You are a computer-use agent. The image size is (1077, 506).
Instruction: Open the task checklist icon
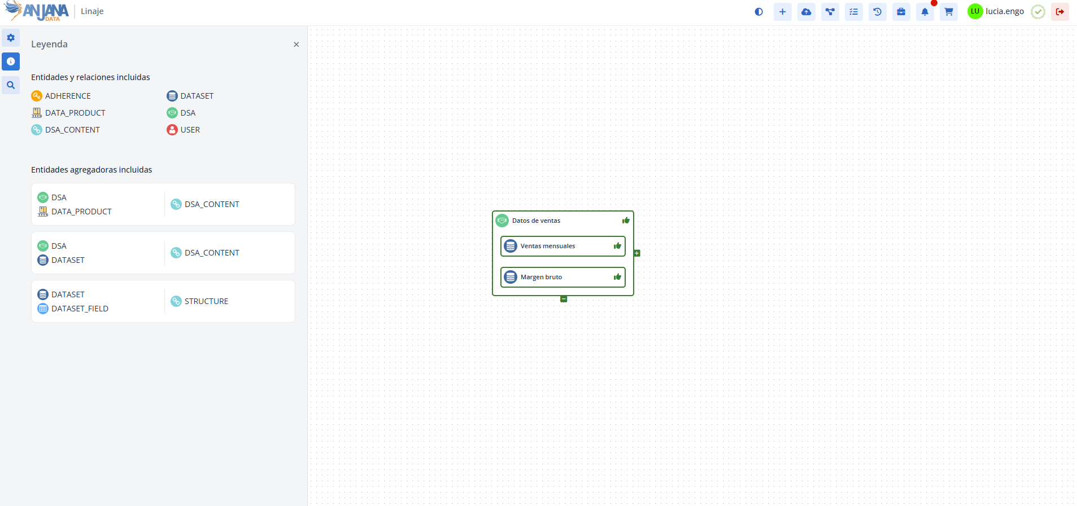(x=853, y=12)
